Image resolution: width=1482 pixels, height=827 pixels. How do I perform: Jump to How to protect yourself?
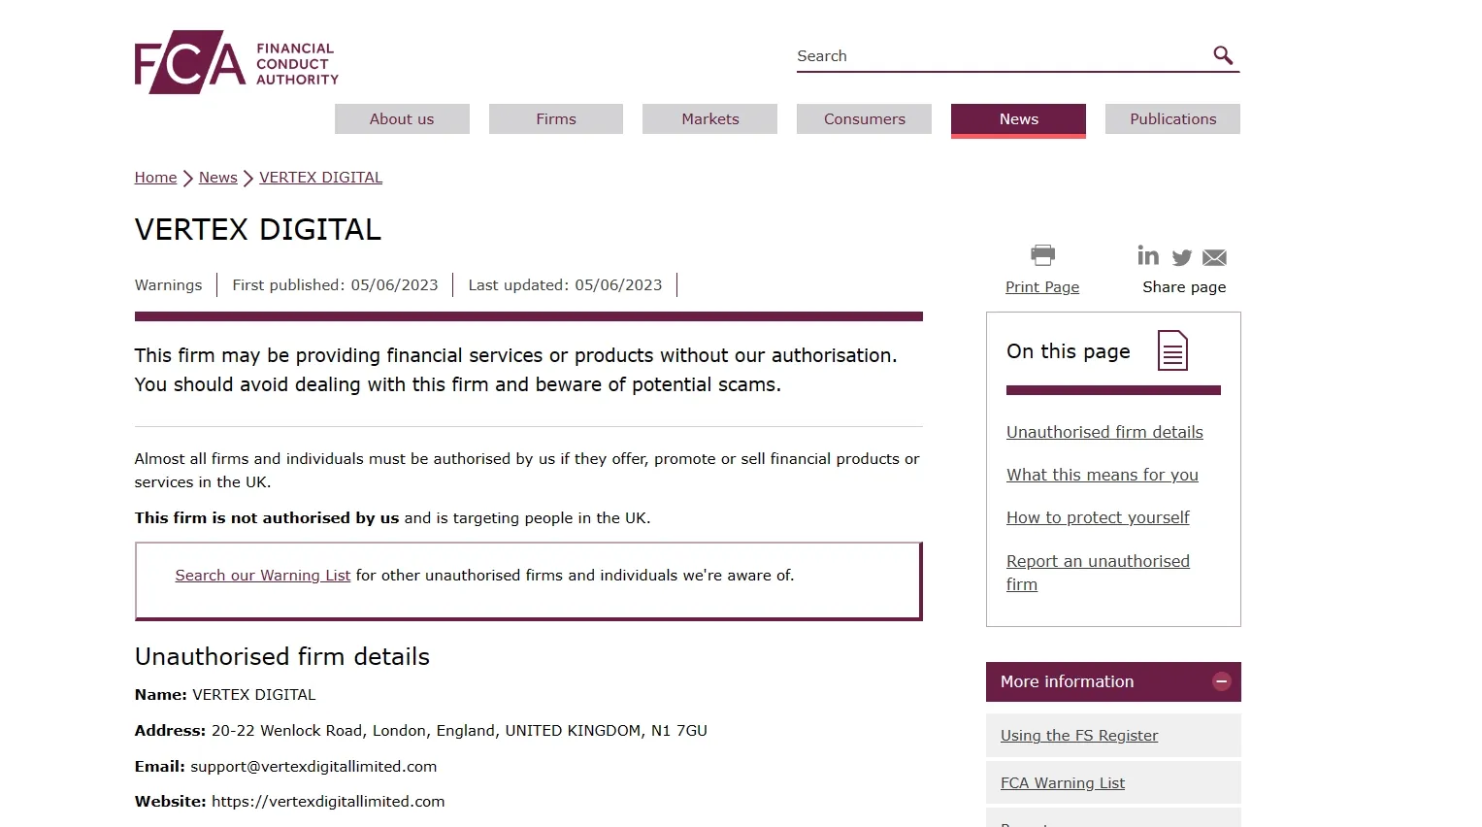[1098, 517]
